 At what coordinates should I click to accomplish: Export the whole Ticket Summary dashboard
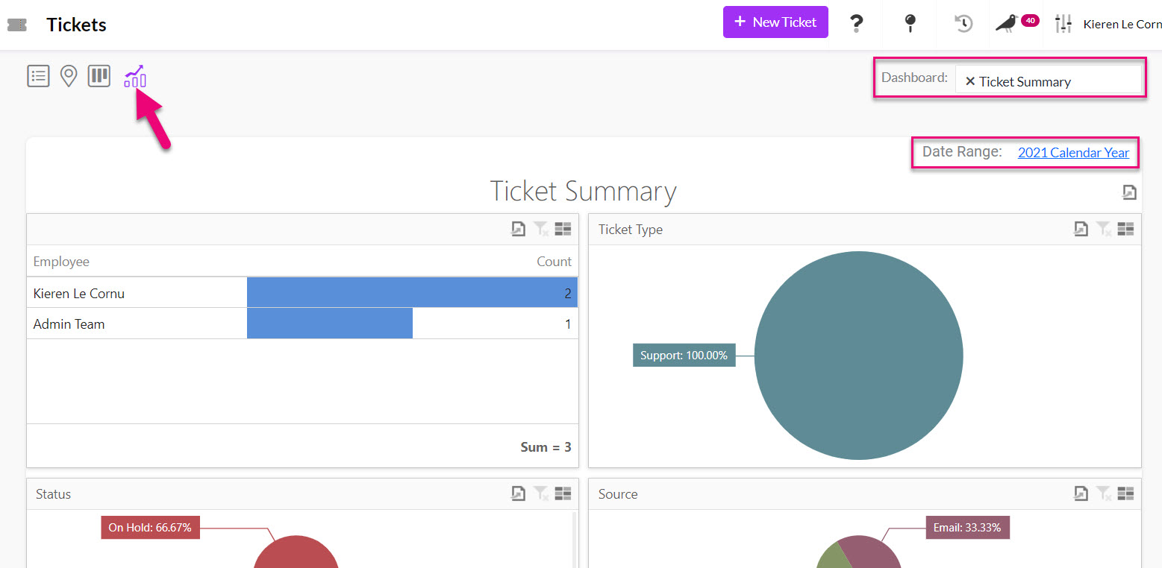pyautogui.click(x=1129, y=192)
